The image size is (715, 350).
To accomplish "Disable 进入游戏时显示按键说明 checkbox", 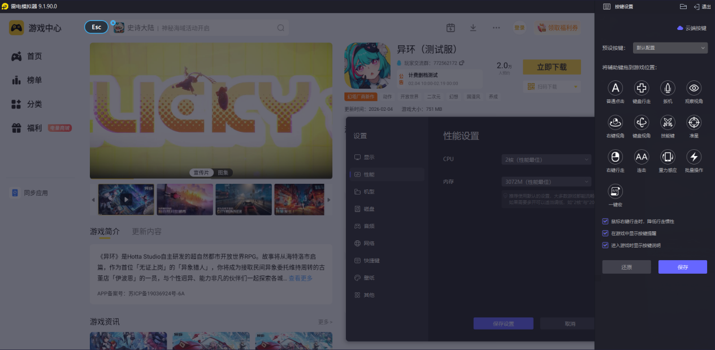I will point(605,245).
